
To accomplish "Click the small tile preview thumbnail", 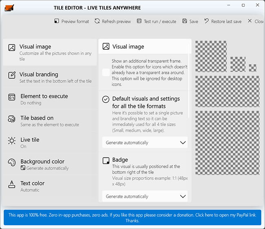I will [238, 64].
